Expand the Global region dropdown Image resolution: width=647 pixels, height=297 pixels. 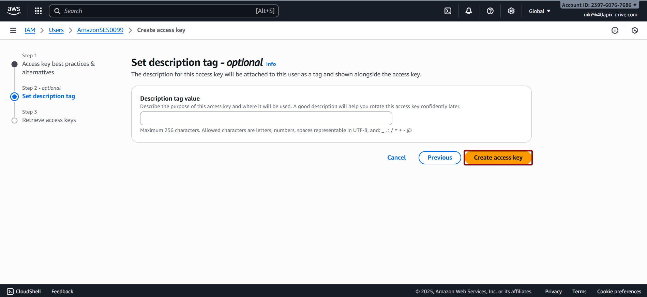pyautogui.click(x=539, y=11)
